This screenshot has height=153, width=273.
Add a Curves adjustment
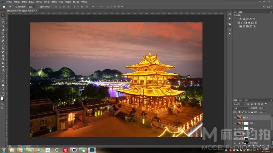[248, 19]
